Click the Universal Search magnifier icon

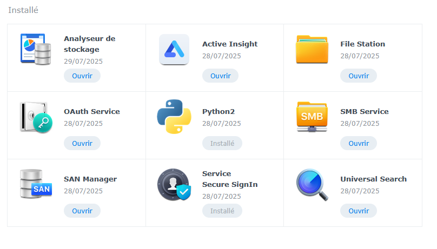tap(312, 185)
